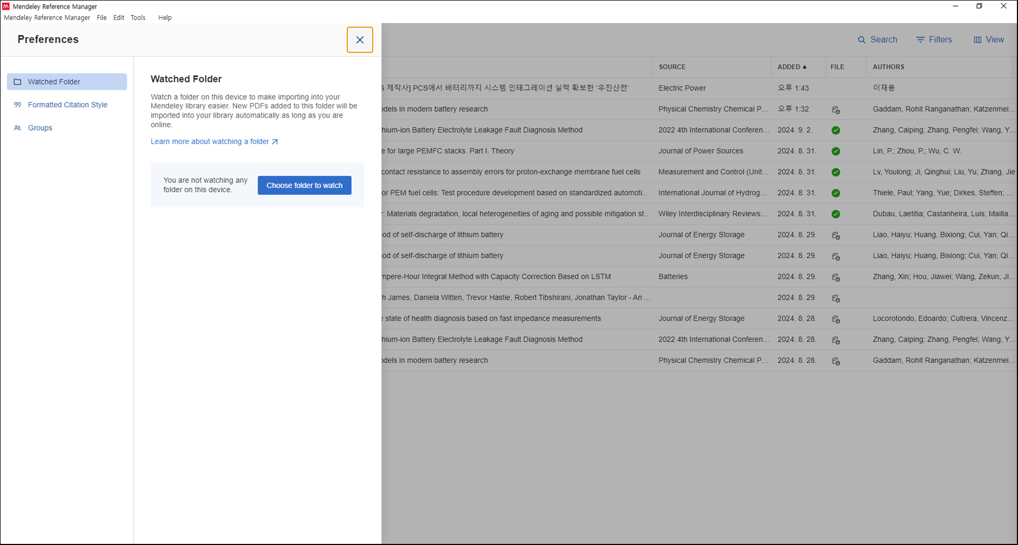The image size is (1018, 545).
Task: Click the Mendeley app icon in title bar
Action: [x=6, y=6]
